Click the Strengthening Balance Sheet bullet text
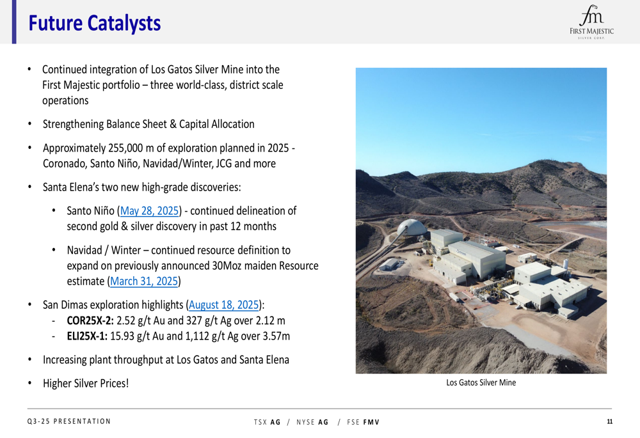640x438 pixels. pyautogui.click(x=148, y=124)
